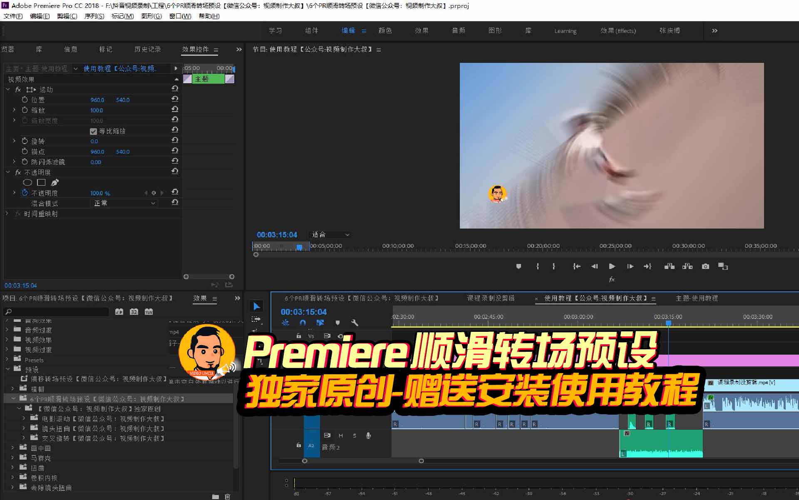The width and height of the screenshot is (799, 500).
Task: Open Blend Mode dropdown
Action: [x=124, y=203]
